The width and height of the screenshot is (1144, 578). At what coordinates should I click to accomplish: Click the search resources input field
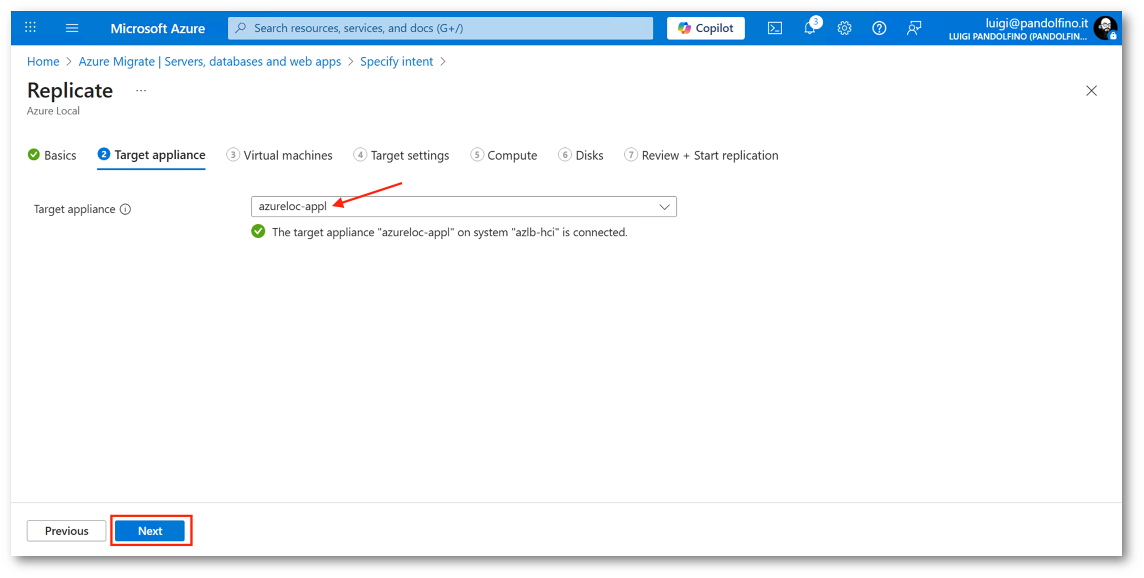point(441,28)
